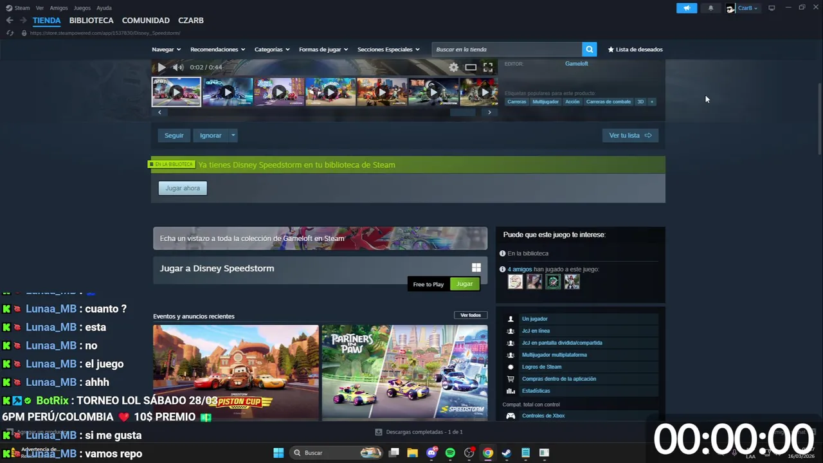
Task: Click Ver todos events button
Action: pyautogui.click(x=471, y=315)
